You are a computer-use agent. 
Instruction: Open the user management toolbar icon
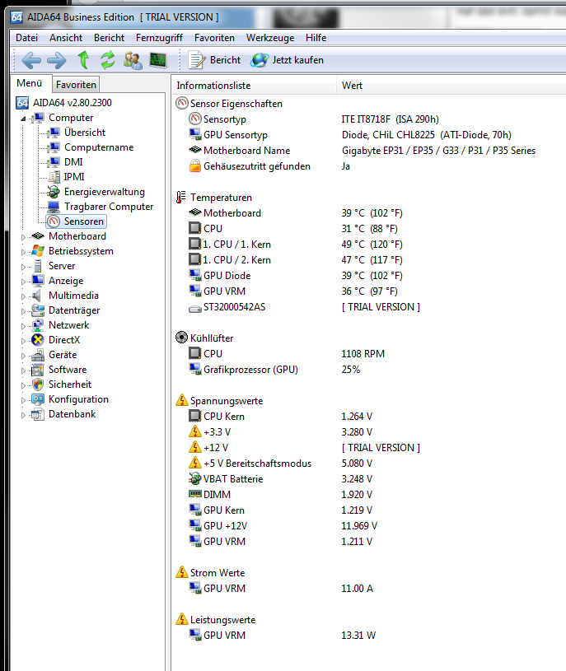click(x=133, y=60)
